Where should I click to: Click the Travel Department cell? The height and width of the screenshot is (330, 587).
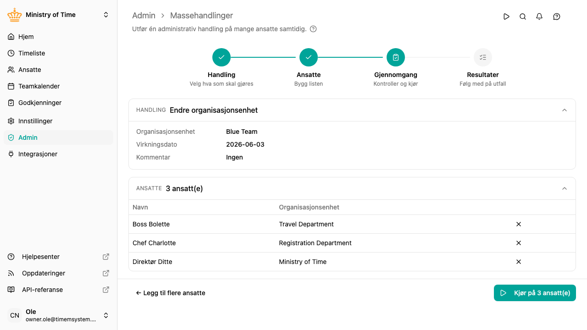(306, 224)
